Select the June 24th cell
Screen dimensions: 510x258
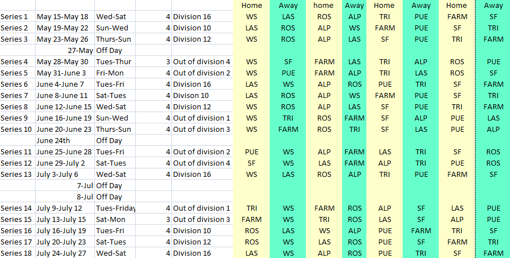coord(54,141)
